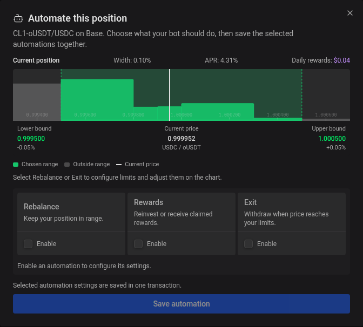The image size is (363, 327).
Task: Click the Width: 0.10% label
Action: pyautogui.click(x=132, y=60)
